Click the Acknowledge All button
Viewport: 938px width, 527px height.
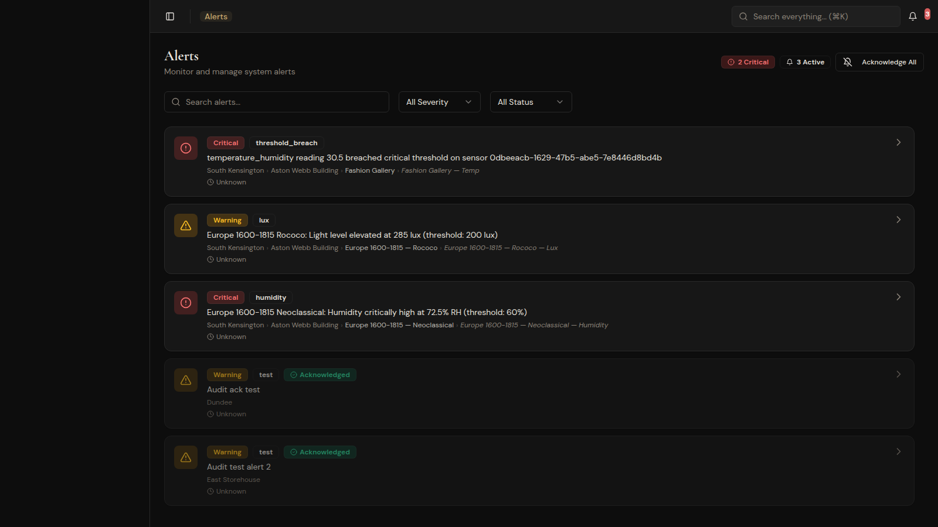[879, 62]
